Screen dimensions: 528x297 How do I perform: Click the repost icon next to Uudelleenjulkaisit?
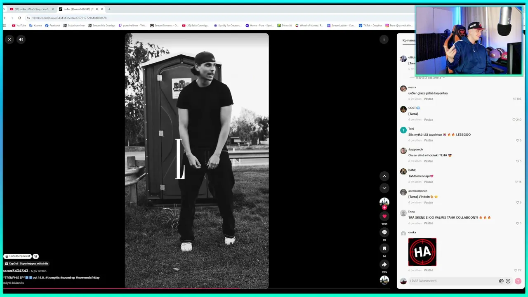pyautogui.click(x=35, y=256)
